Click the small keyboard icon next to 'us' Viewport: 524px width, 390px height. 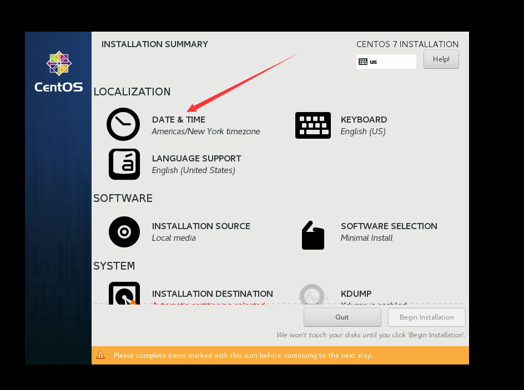click(363, 62)
